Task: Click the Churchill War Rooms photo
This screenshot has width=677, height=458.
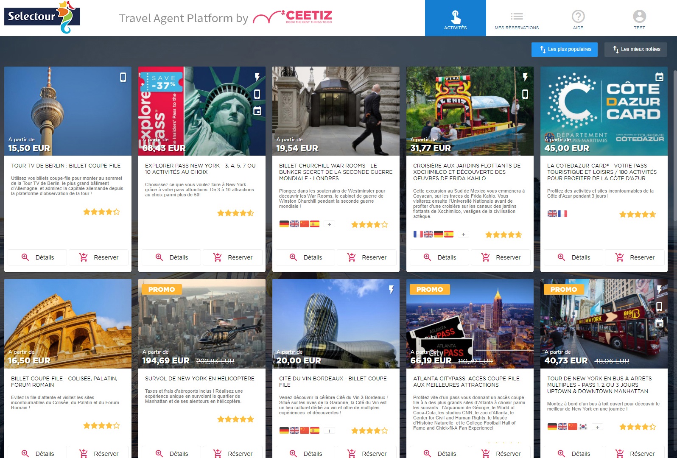Action: [x=336, y=111]
